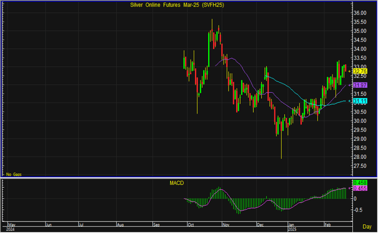Click the cyan arrow marker beside 31.11

pos(350,101)
